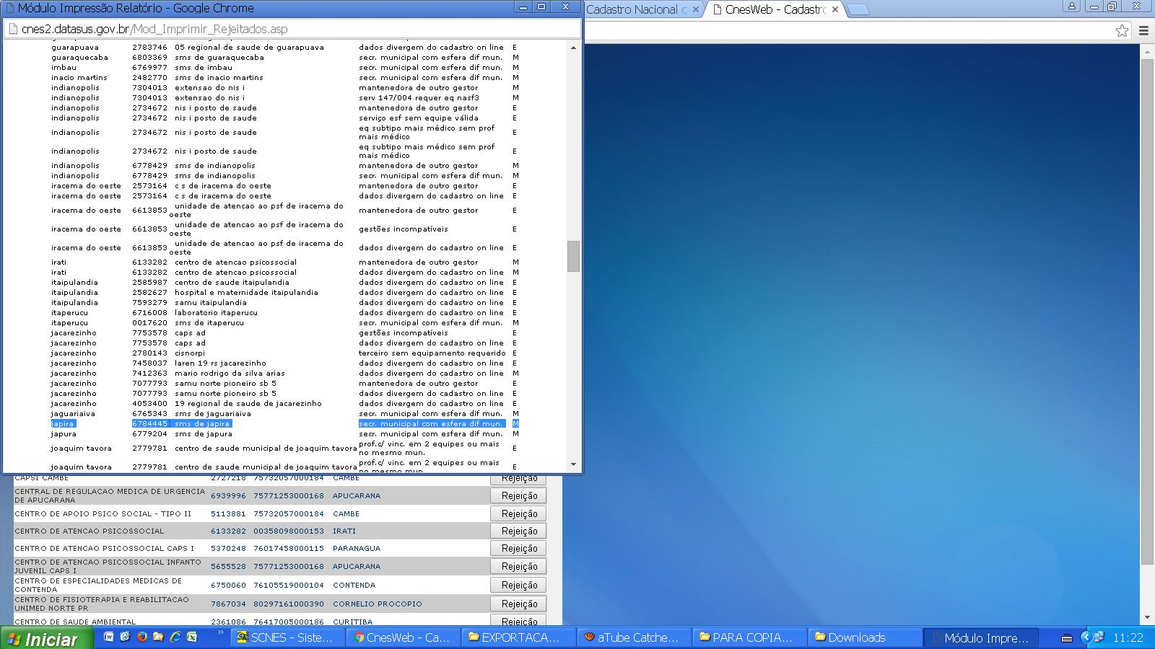Click the Chrome user profile icon
The height and width of the screenshot is (649, 1155).
click(x=1072, y=6)
